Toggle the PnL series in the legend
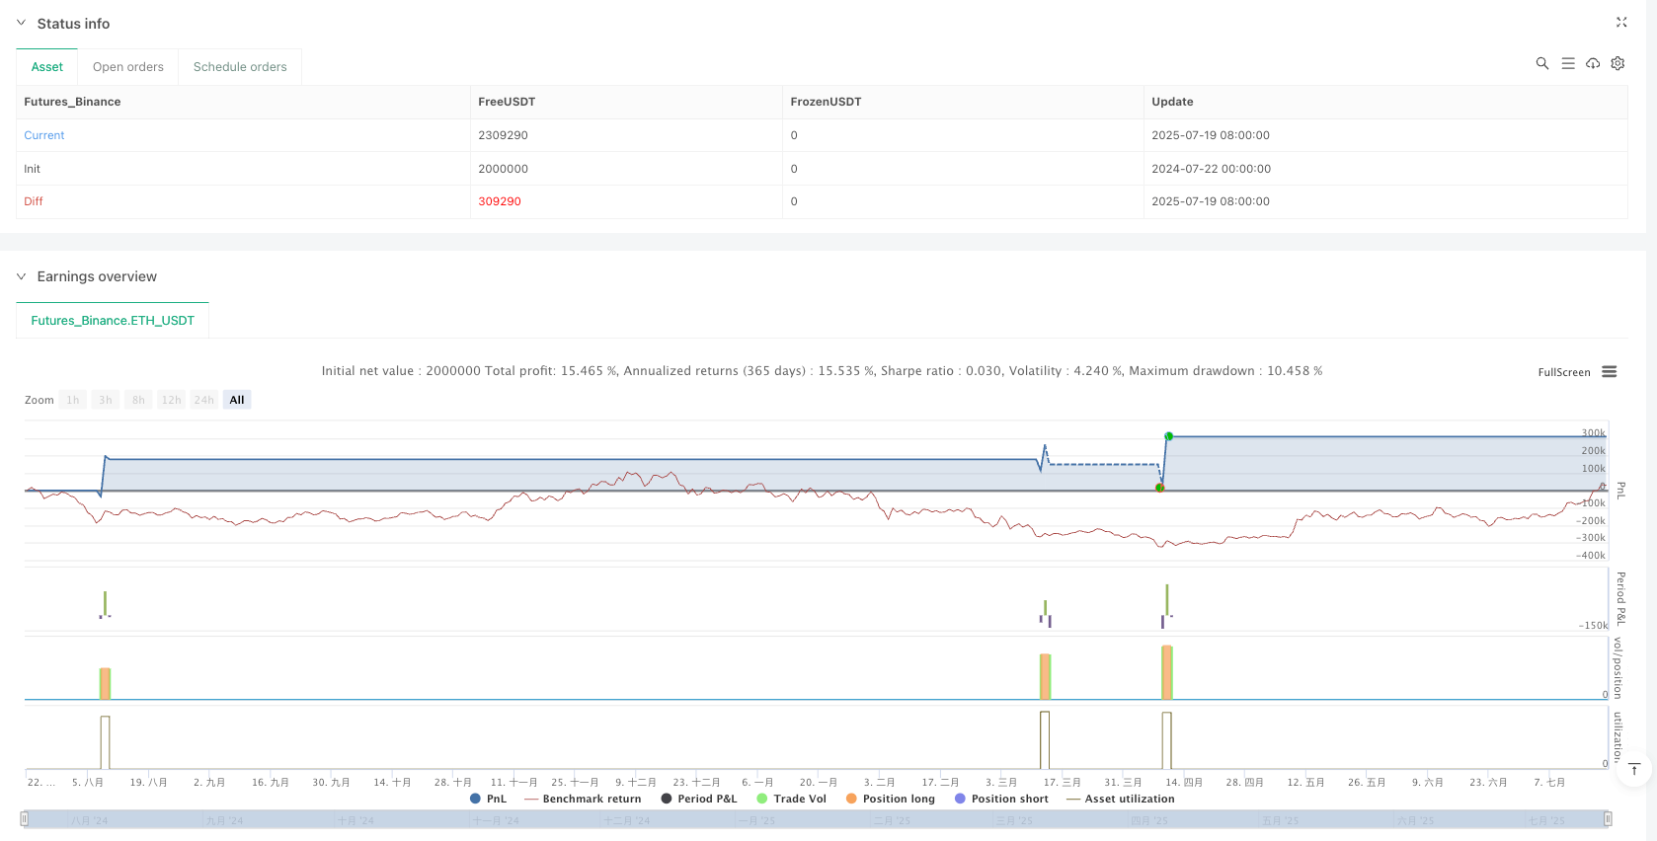Image resolution: width=1657 pixels, height=841 pixels. (488, 799)
